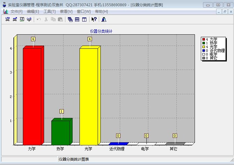Click the copy documents icon
The height and width of the screenshot is (165, 234).
[53, 20]
